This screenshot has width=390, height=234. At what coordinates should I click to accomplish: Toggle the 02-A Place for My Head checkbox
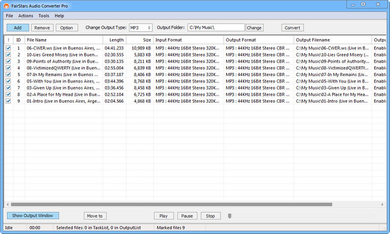coord(8,94)
